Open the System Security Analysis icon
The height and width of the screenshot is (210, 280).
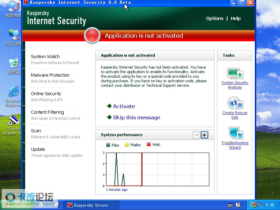pos(235,73)
